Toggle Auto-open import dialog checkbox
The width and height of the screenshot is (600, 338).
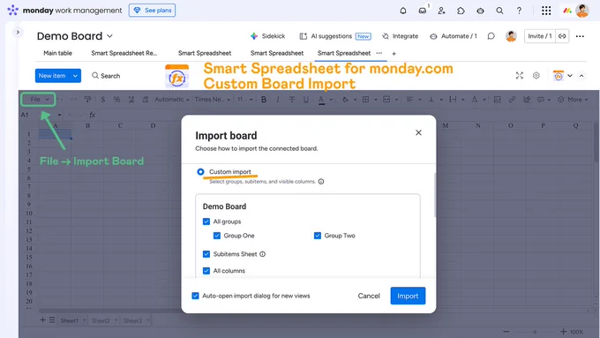195,296
